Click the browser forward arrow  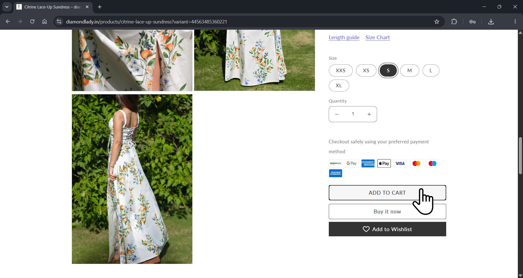click(20, 22)
